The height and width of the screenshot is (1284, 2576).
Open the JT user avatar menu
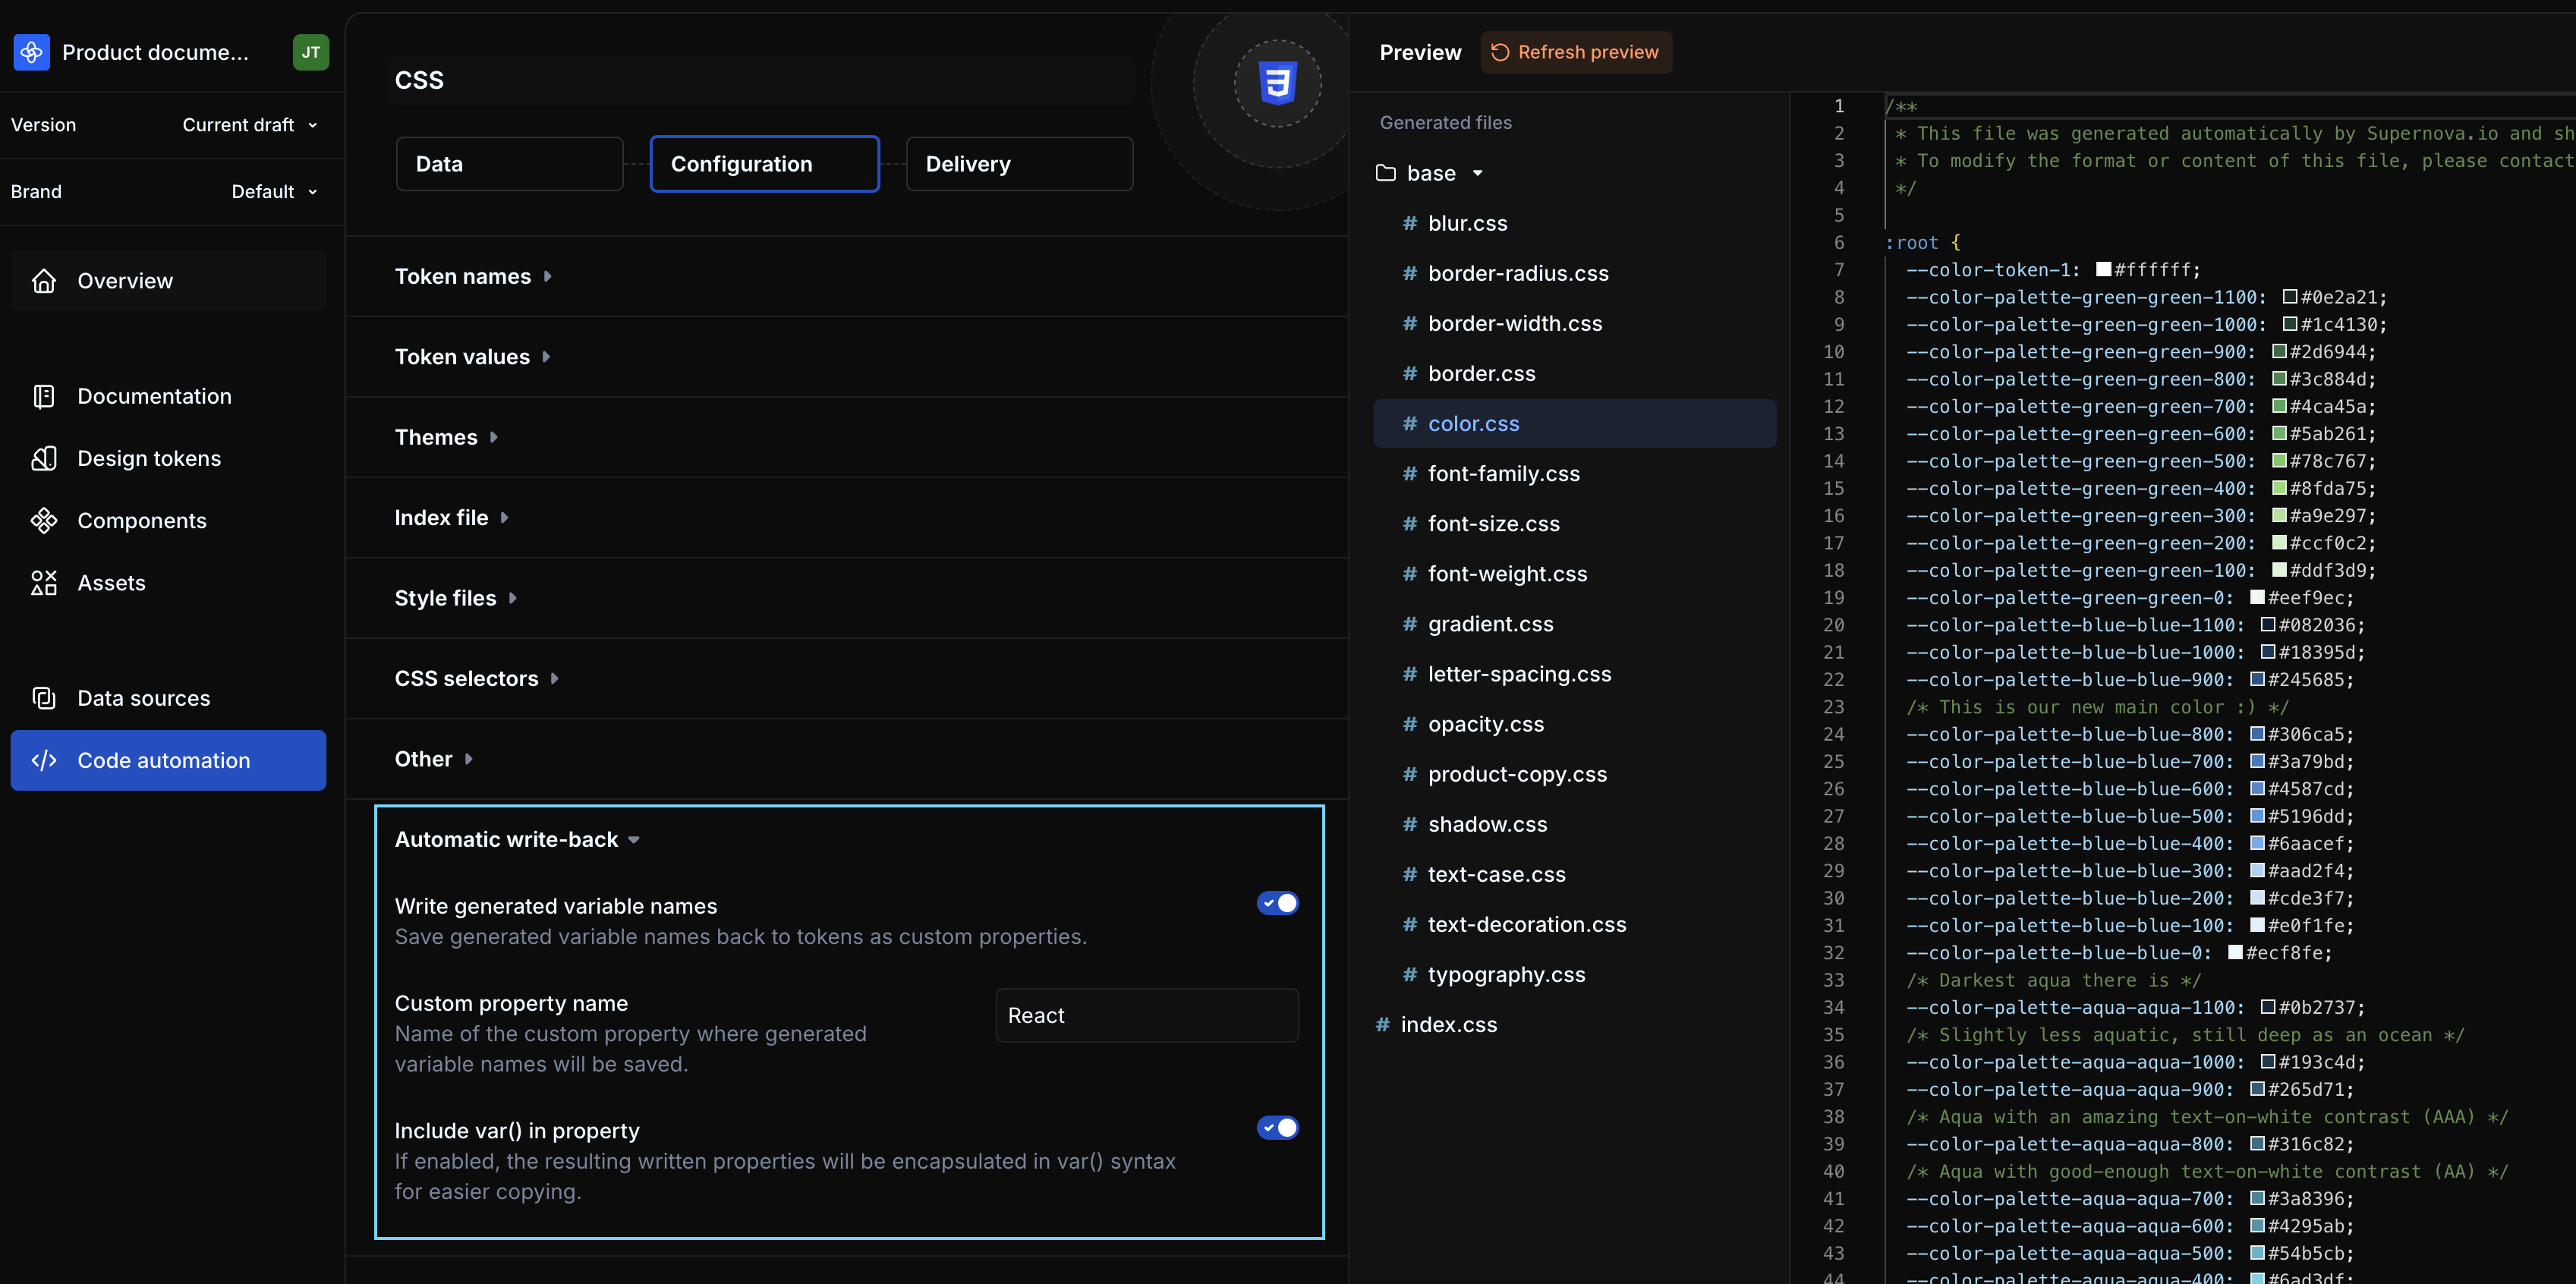click(310, 52)
